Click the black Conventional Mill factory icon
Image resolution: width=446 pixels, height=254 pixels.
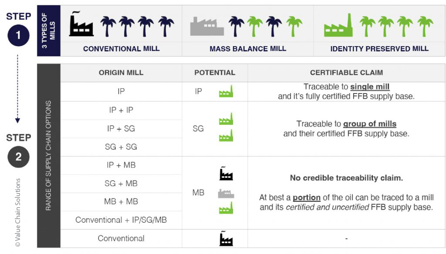click(x=81, y=24)
